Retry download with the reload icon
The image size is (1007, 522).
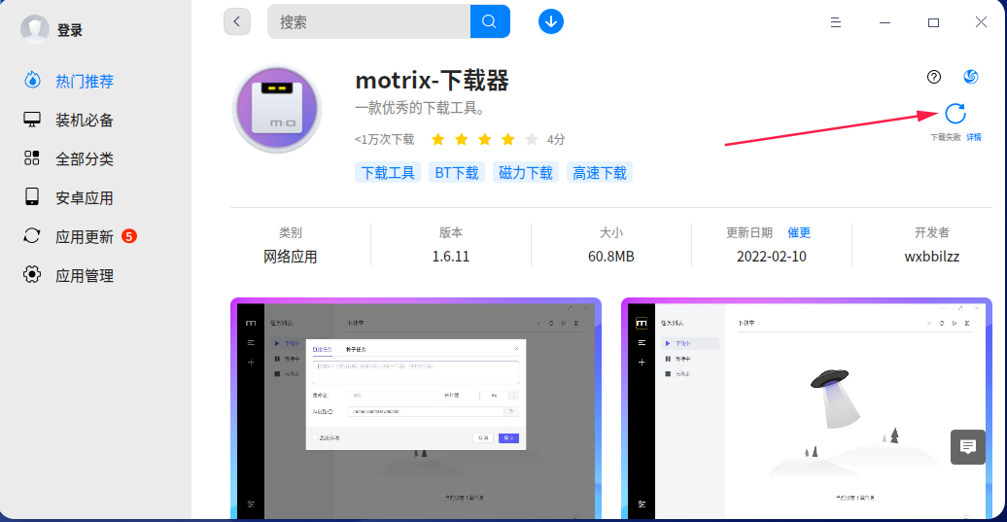click(x=955, y=114)
